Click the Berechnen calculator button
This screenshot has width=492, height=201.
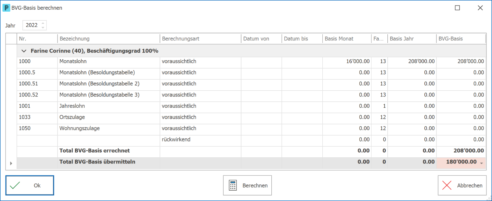(247, 185)
